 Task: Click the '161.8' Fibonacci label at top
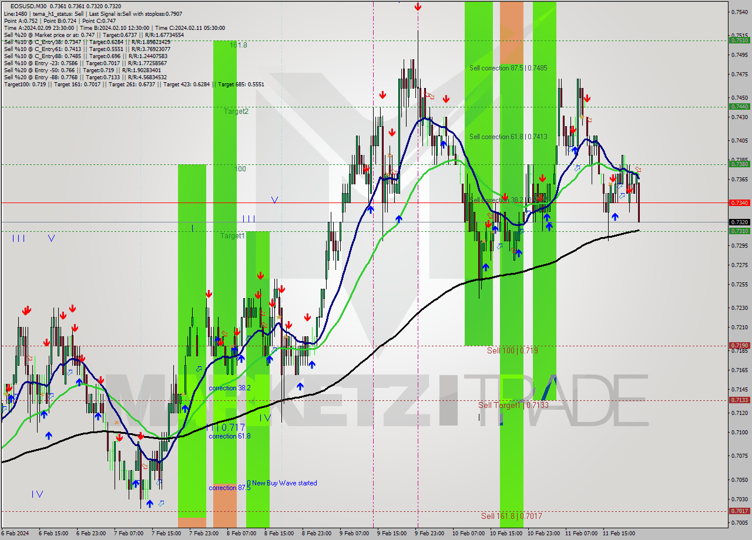click(239, 45)
